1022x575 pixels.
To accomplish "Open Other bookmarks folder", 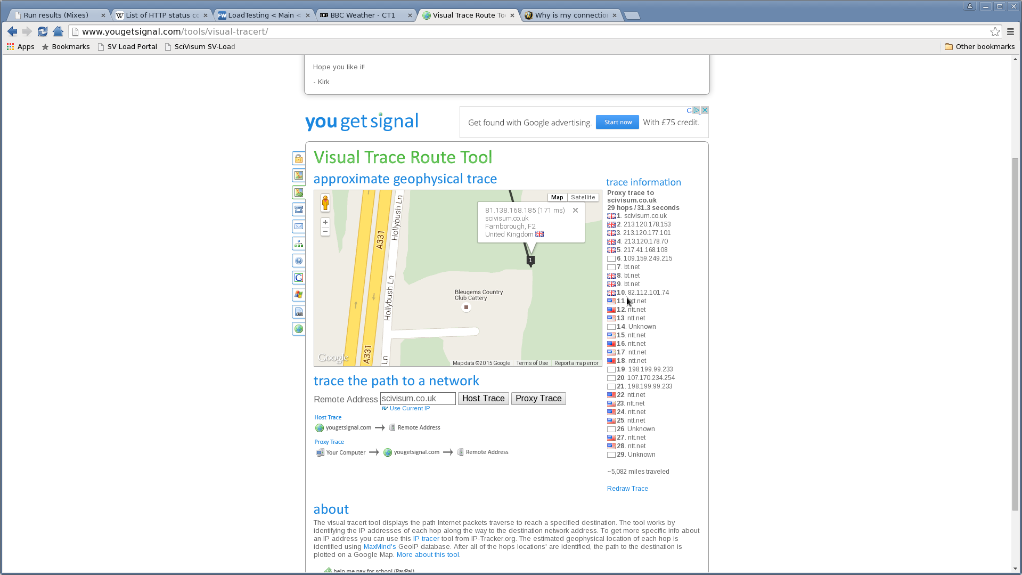I will [x=979, y=46].
